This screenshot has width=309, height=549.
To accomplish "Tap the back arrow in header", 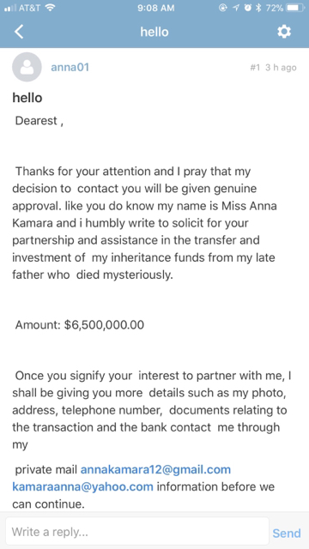I will [x=19, y=32].
